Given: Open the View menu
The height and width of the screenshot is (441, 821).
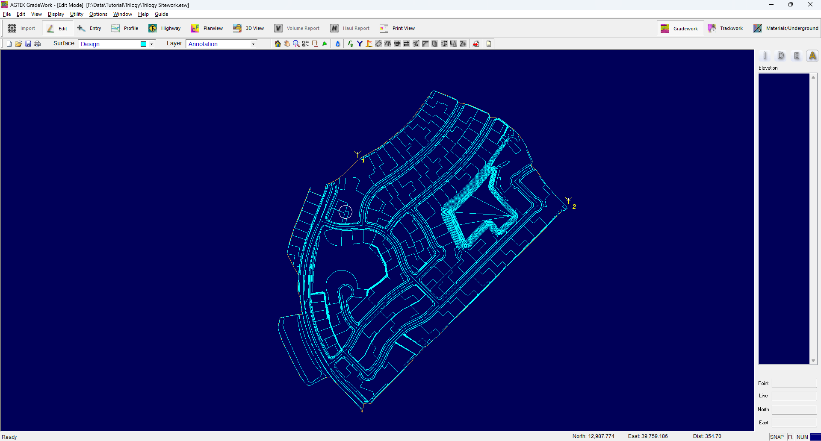Looking at the screenshot, I should click(36, 14).
